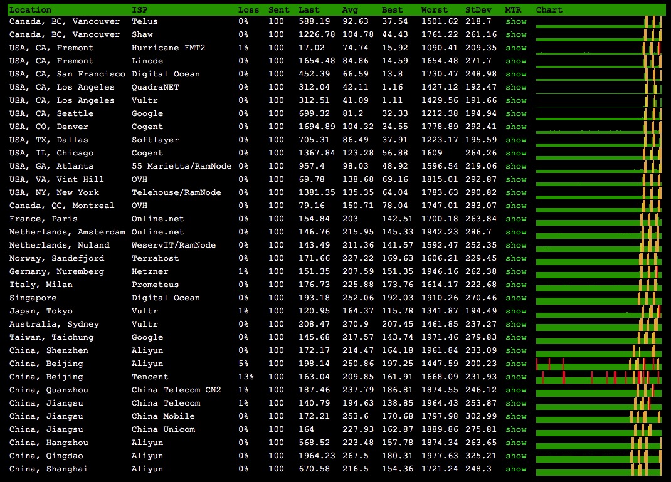This screenshot has height=482, width=671.
Task: Show MTR for Vancouver Telus row
Action: pyautogui.click(x=516, y=21)
